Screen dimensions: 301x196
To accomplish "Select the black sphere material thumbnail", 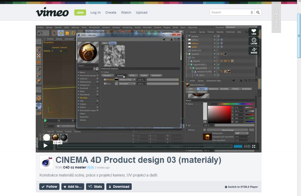I will click(64, 138).
